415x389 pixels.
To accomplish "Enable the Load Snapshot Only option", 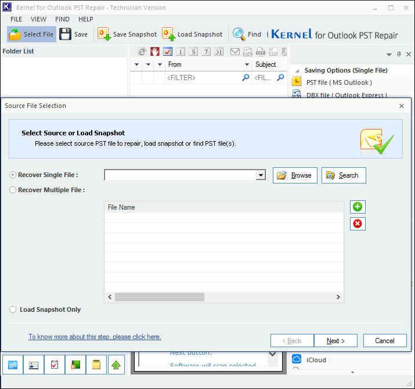I will pyautogui.click(x=13, y=309).
